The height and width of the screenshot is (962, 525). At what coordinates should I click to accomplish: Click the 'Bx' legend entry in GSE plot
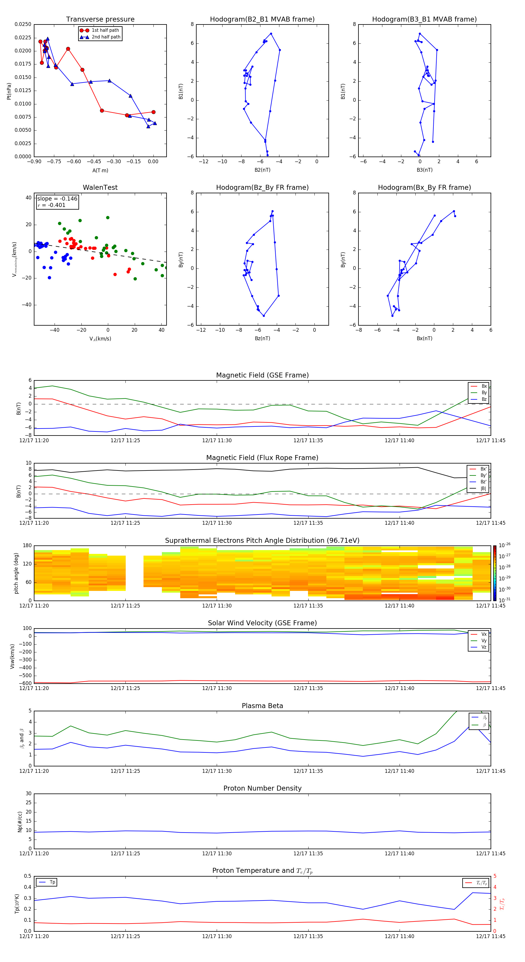(479, 386)
